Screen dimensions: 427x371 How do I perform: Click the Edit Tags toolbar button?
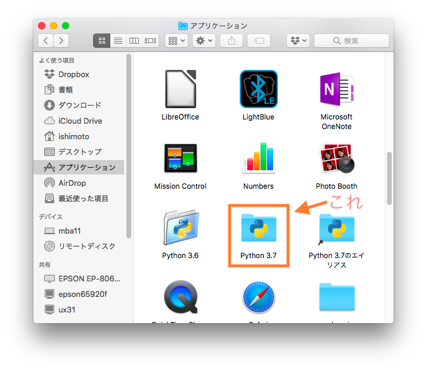point(259,41)
